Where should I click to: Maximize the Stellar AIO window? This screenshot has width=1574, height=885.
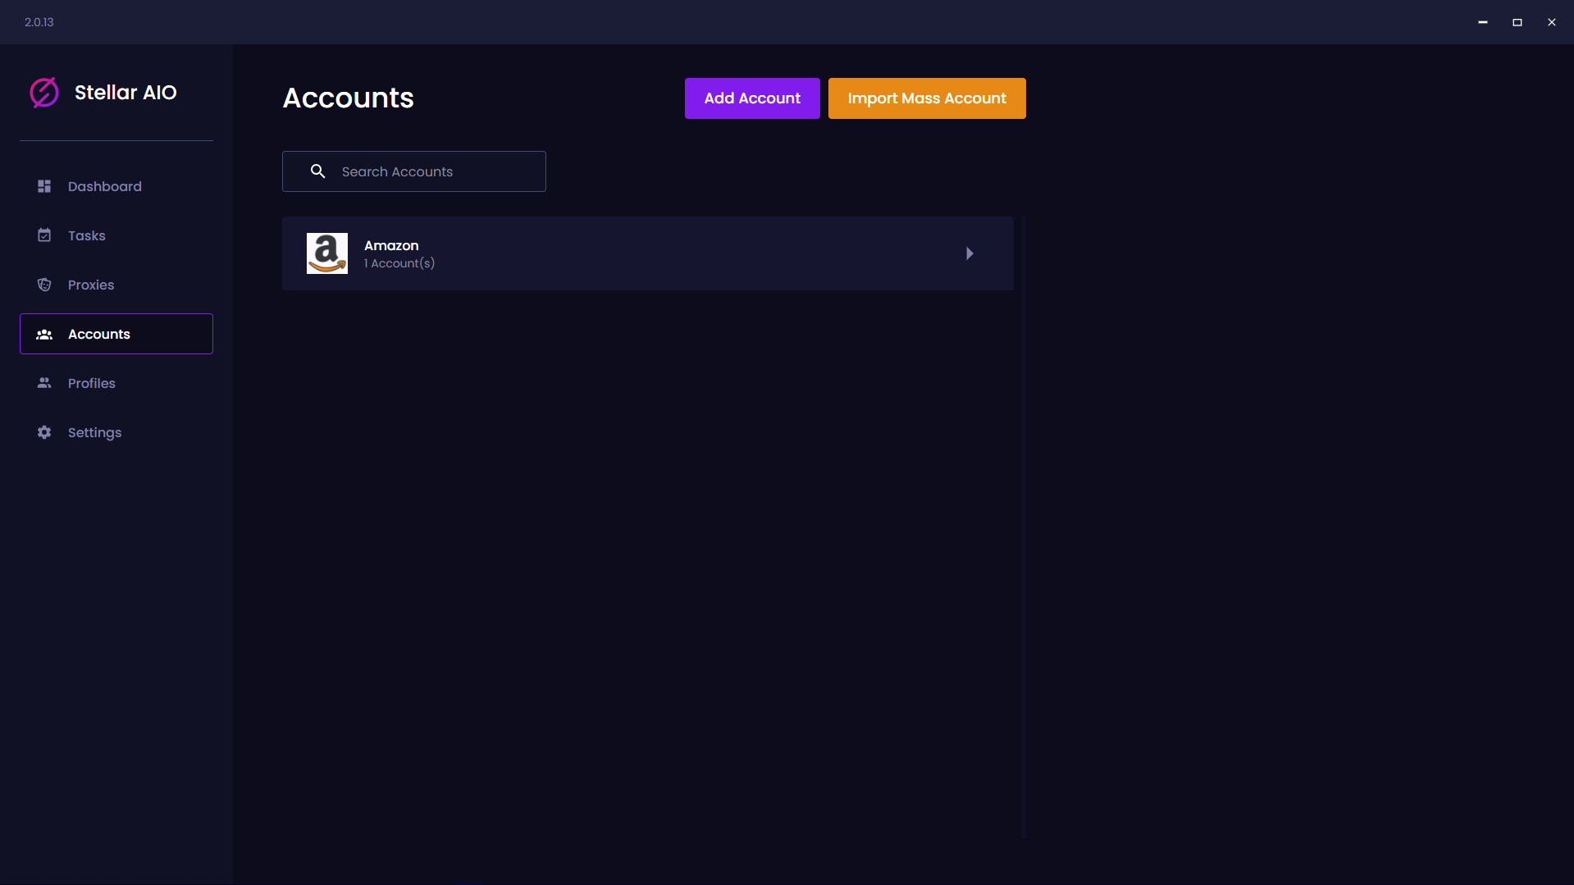1517,22
